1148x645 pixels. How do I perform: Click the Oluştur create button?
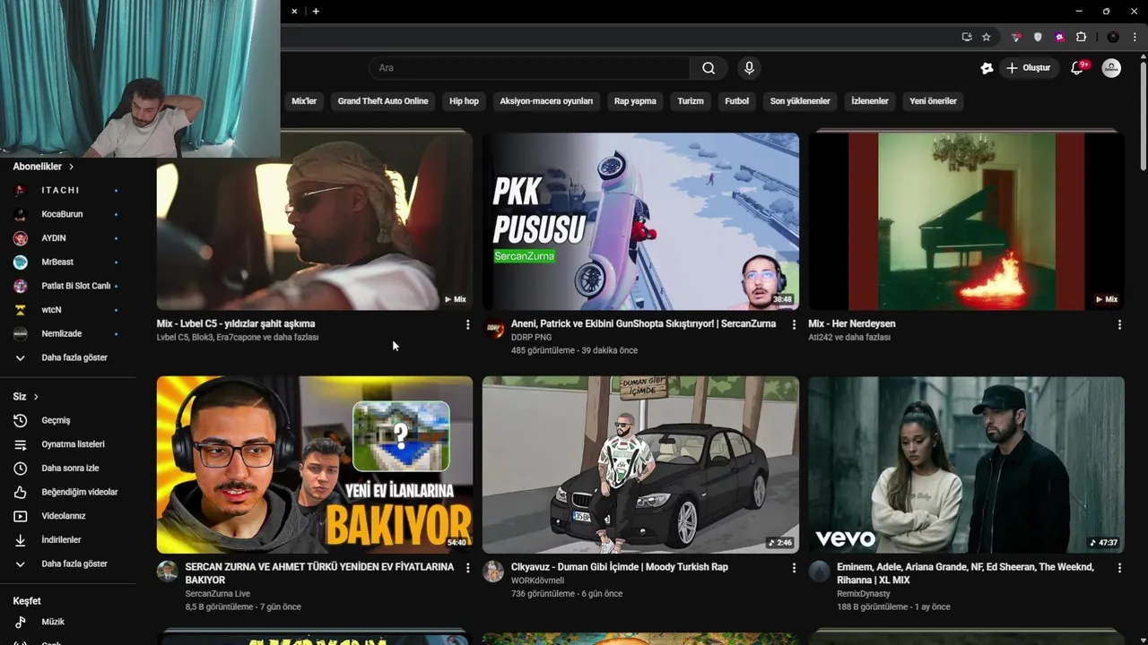point(1028,68)
